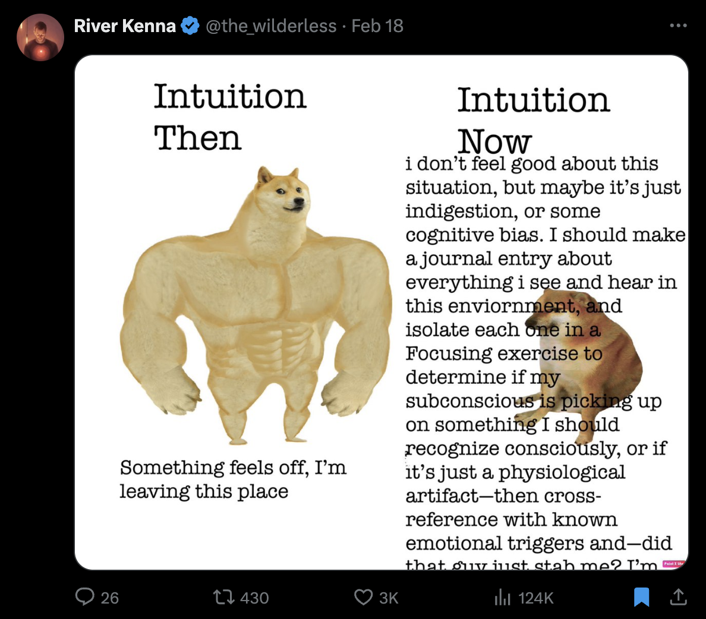706x619 pixels.
Task: Go to River Kenna's profile via the display name
Action: (x=125, y=26)
